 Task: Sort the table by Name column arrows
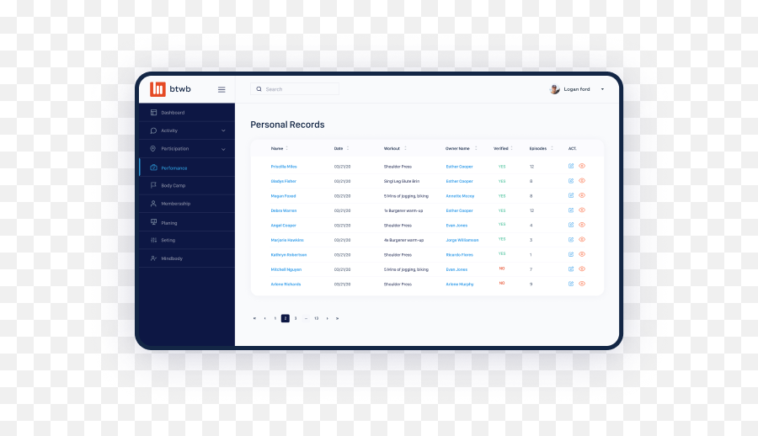[286, 148]
